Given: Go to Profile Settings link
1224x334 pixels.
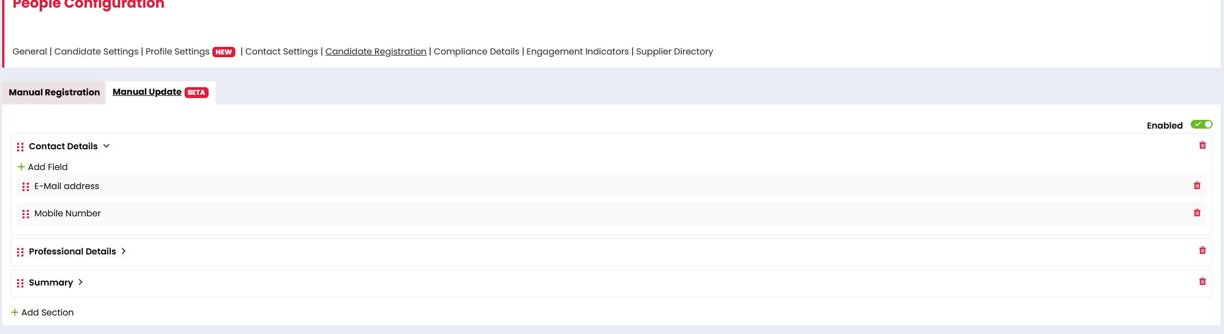Looking at the screenshot, I should pyautogui.click(x=177, y=52).
